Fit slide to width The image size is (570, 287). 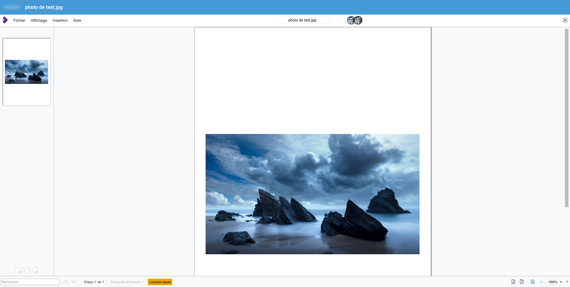coord(522,282)
